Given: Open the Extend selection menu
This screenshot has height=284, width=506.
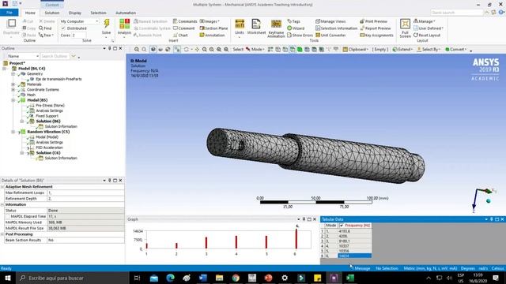Looking at the screenshot, I should tap(402, 49).
